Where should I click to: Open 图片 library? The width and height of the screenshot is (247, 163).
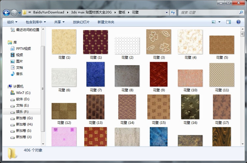click(17, 61)
